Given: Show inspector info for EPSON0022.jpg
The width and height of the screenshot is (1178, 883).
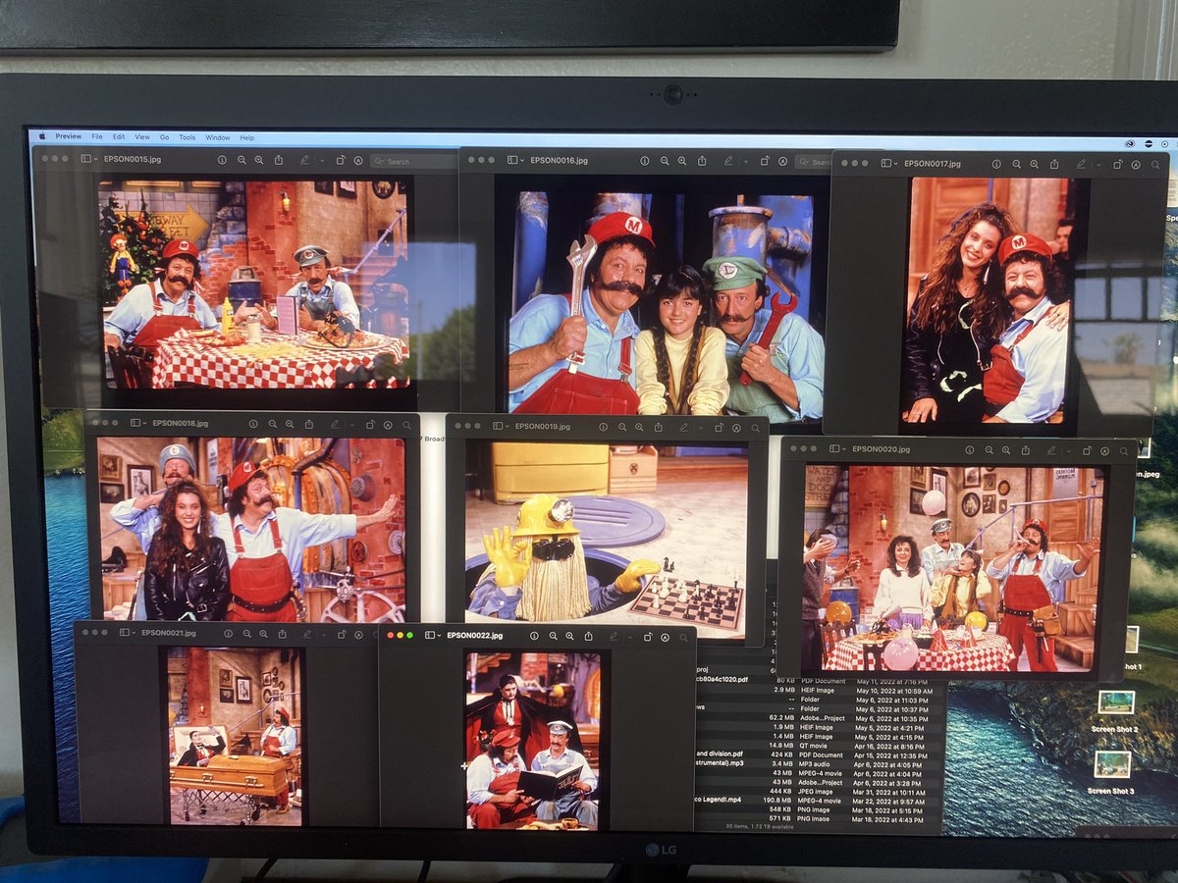Looking at the screenshot, I should [536, 636].
